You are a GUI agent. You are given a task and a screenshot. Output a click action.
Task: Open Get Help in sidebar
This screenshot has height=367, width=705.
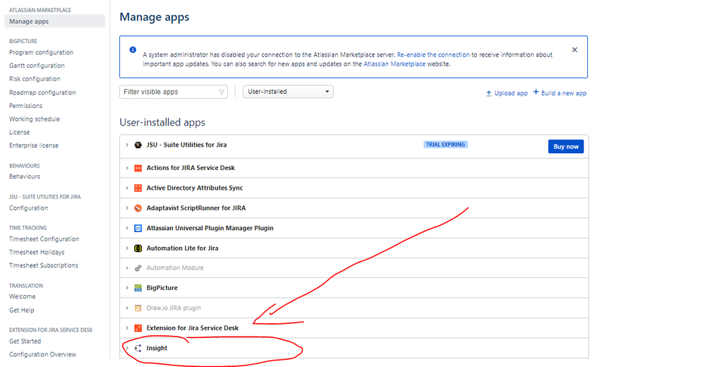22,311
